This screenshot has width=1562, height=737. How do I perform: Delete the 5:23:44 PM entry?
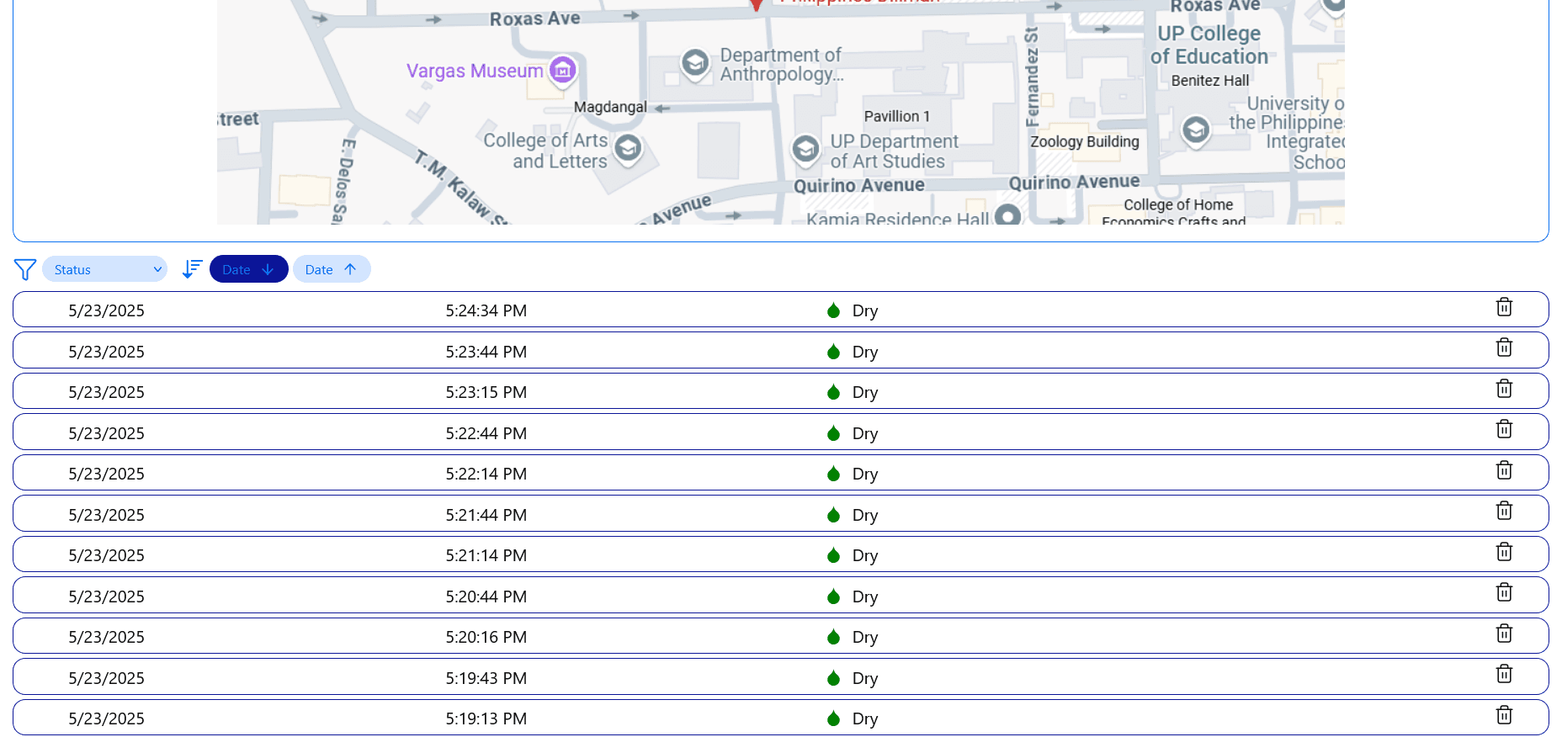coord(1504,348)
